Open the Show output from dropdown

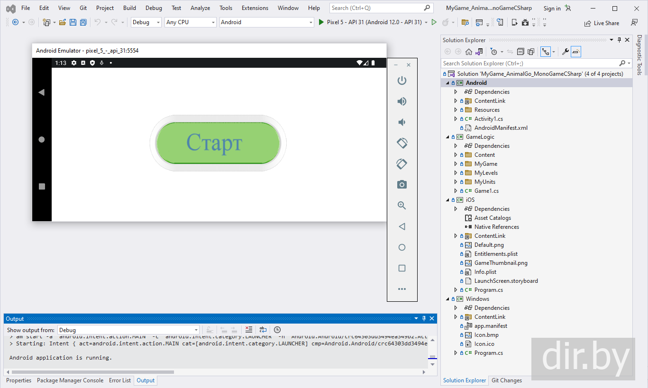(x=128, y=330)
